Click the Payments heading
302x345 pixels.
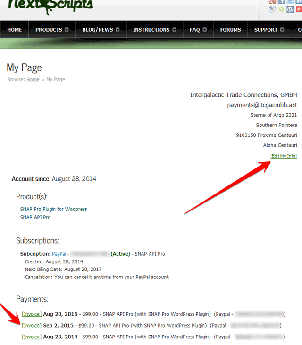pyautogui.click(x=32, y=299)
